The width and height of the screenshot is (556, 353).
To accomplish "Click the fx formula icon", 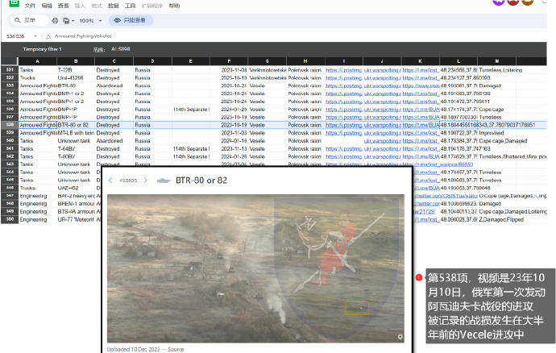I will click(48, 36).
